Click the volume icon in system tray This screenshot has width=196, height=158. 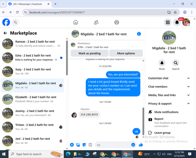click(163, 154)
